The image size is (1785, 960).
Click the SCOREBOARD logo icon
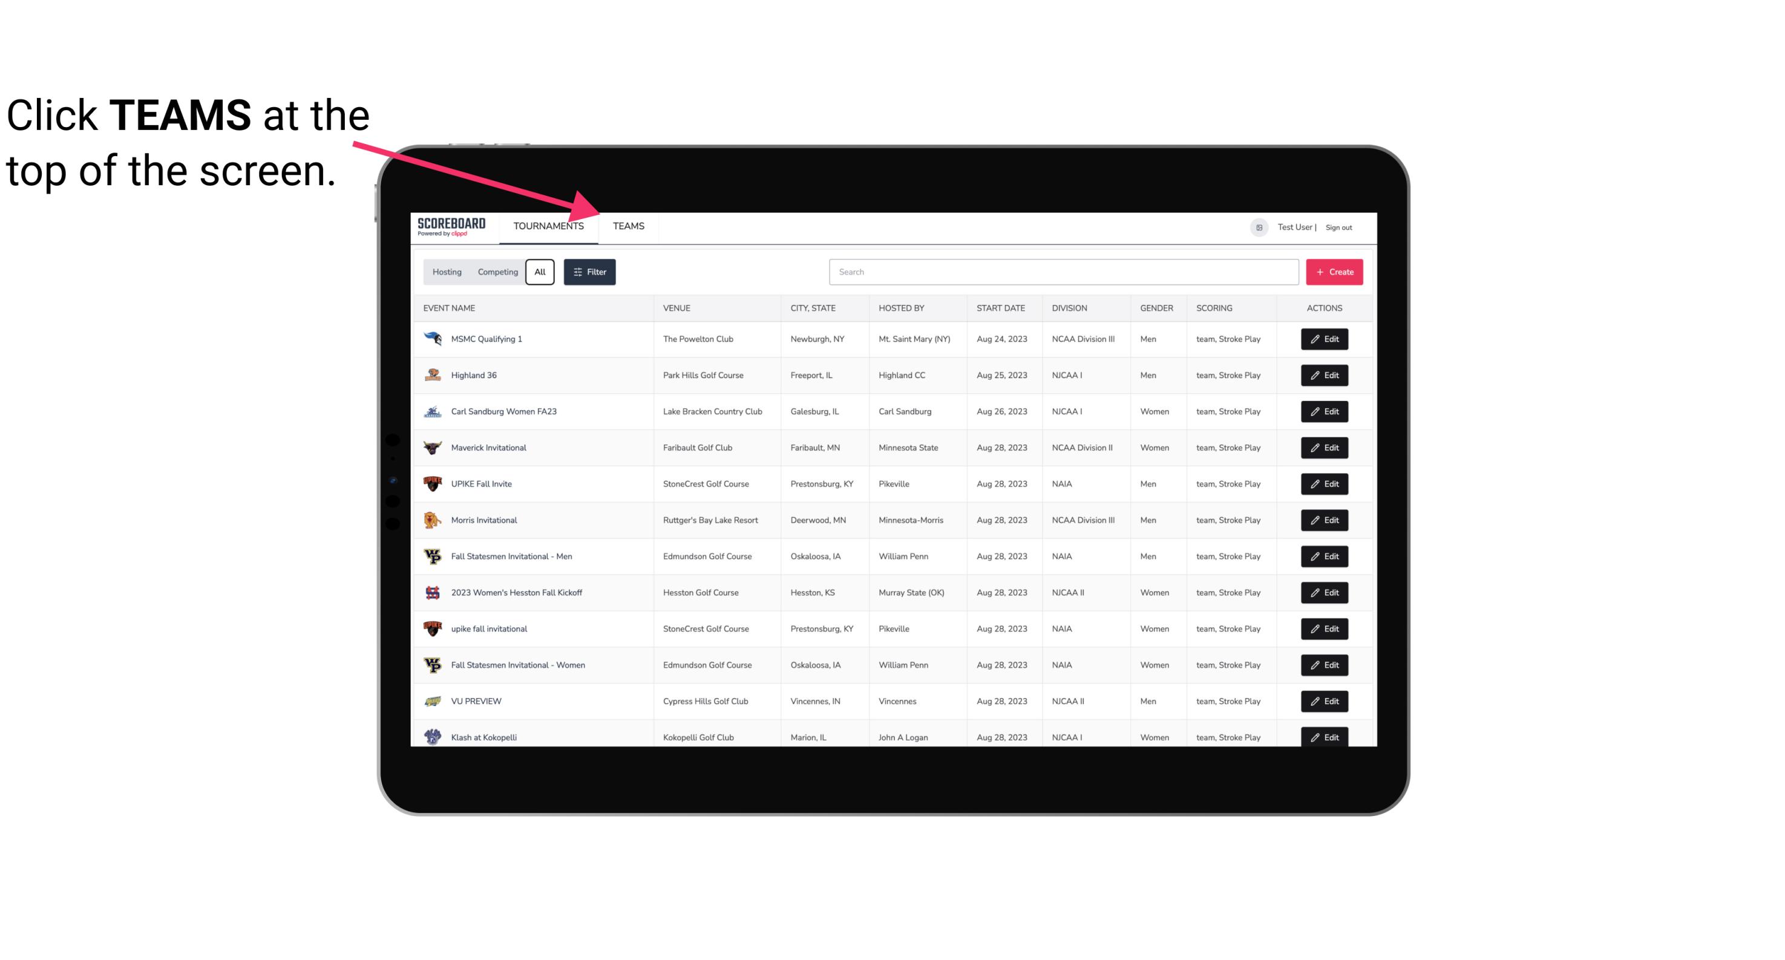pos(450,226)
